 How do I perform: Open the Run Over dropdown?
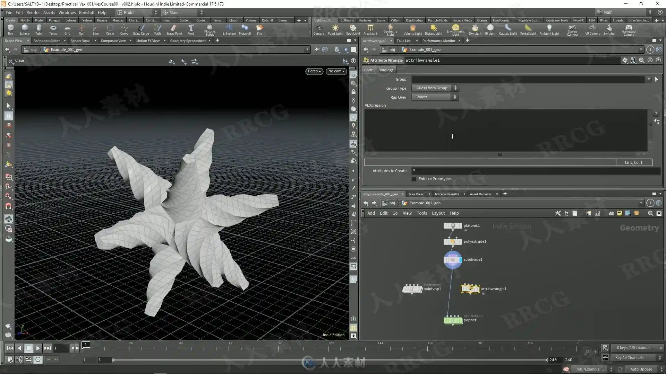[435, 97]
